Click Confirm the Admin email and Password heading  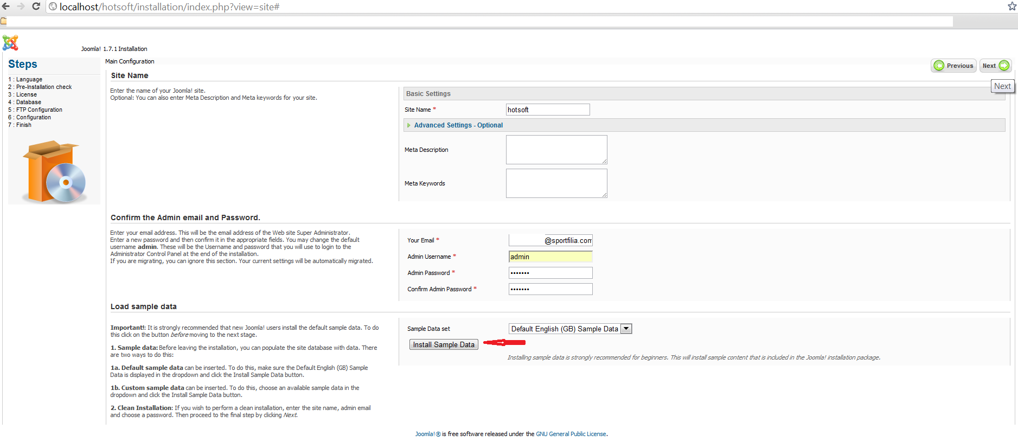[x=185, y=217]
